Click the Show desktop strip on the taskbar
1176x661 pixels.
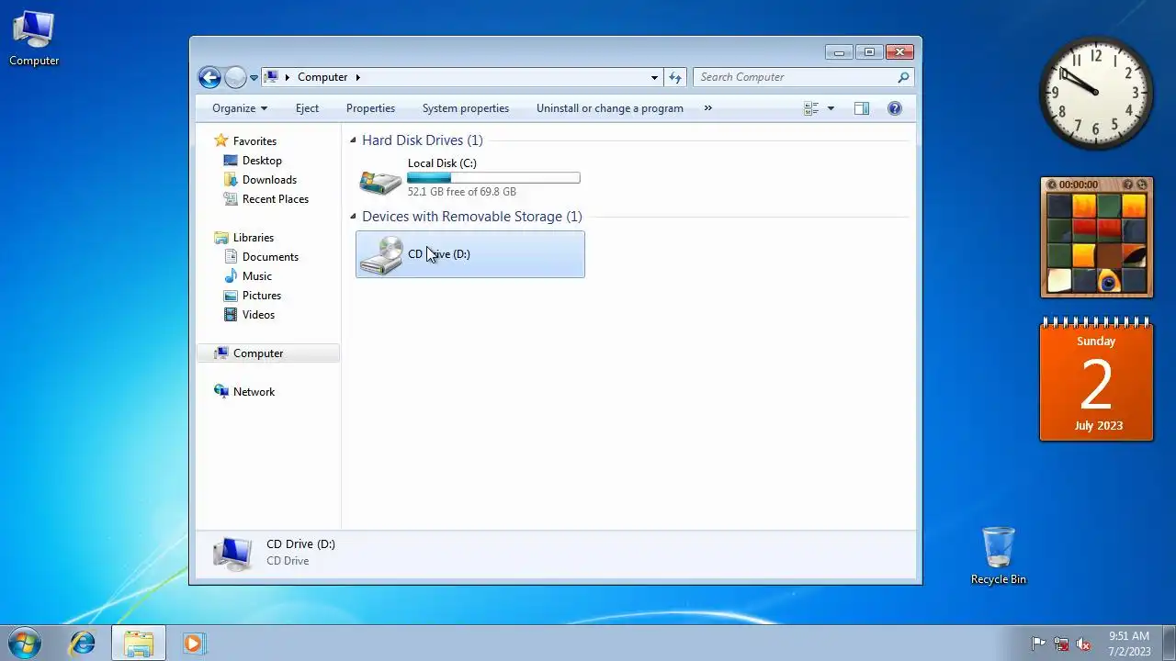[x=1170, y=644]
